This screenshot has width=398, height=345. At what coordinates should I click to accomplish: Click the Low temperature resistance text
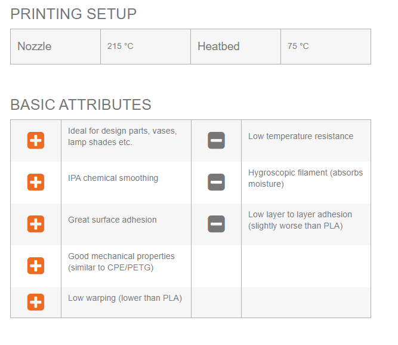pos(301,137)
